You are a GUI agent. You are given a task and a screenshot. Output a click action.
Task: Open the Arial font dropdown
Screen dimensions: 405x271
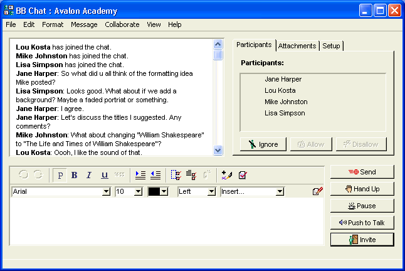106,191
